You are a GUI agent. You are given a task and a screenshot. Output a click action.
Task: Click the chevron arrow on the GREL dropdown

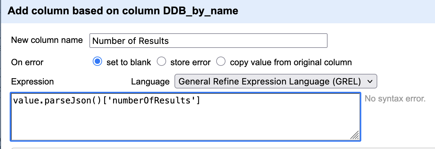coord(369,81)
